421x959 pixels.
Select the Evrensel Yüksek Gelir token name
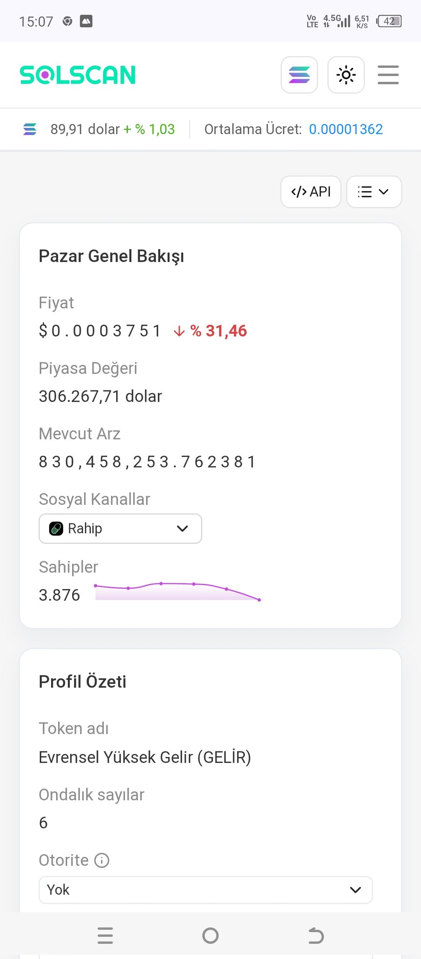[145, 757]
